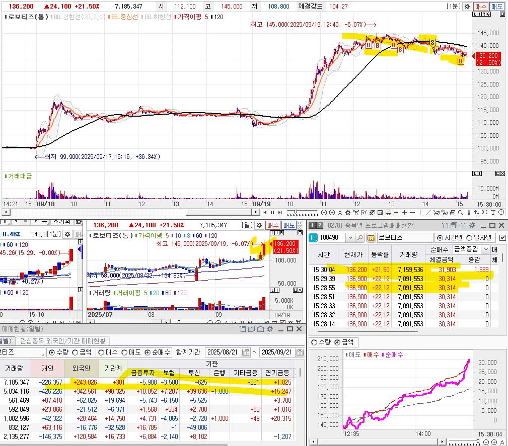Switch to 관심종목 외국인/기관 매매현황 tab
The height and width of the screenshot is (446, 508).
[63, 341]
